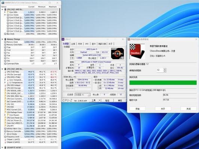Click the lightning icon beside CPU TDC
This screenshot has height=149, width=199.
pos(5,104)
